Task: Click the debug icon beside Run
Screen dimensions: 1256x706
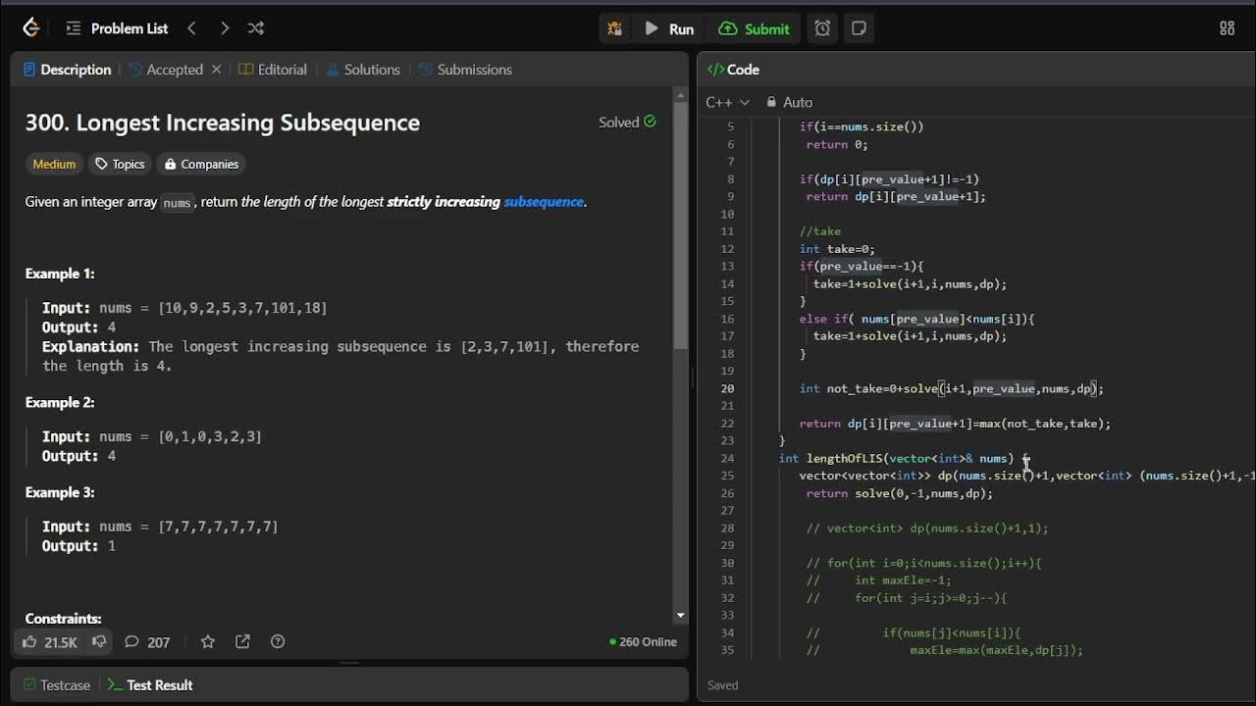Action: 614,28
